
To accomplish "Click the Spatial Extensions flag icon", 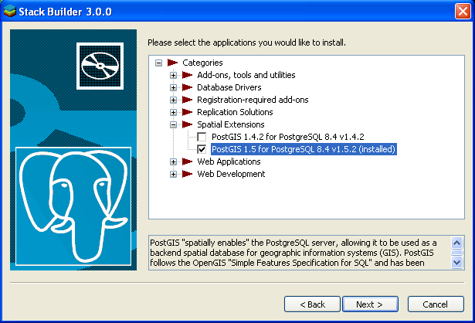I will [x=188, y=124].
